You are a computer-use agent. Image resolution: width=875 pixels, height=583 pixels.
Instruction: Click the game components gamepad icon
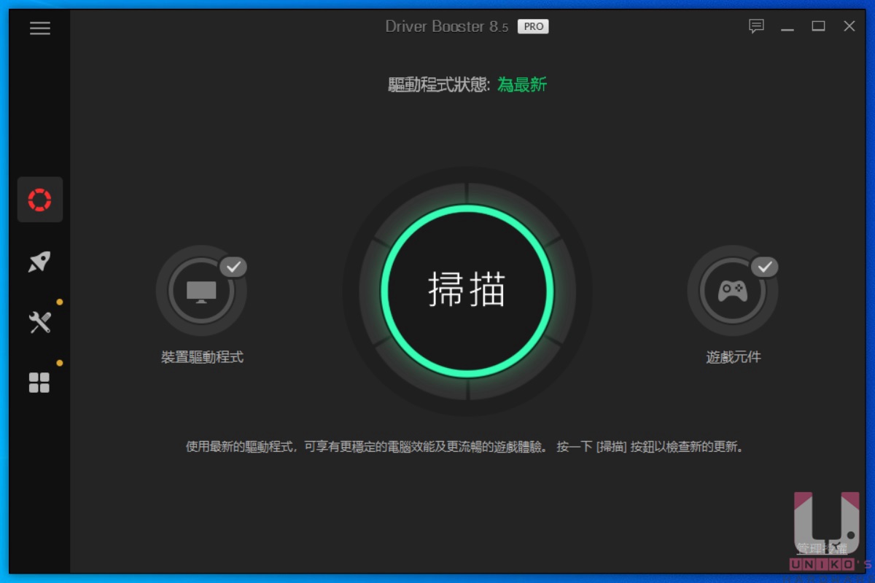pos(733,291)
